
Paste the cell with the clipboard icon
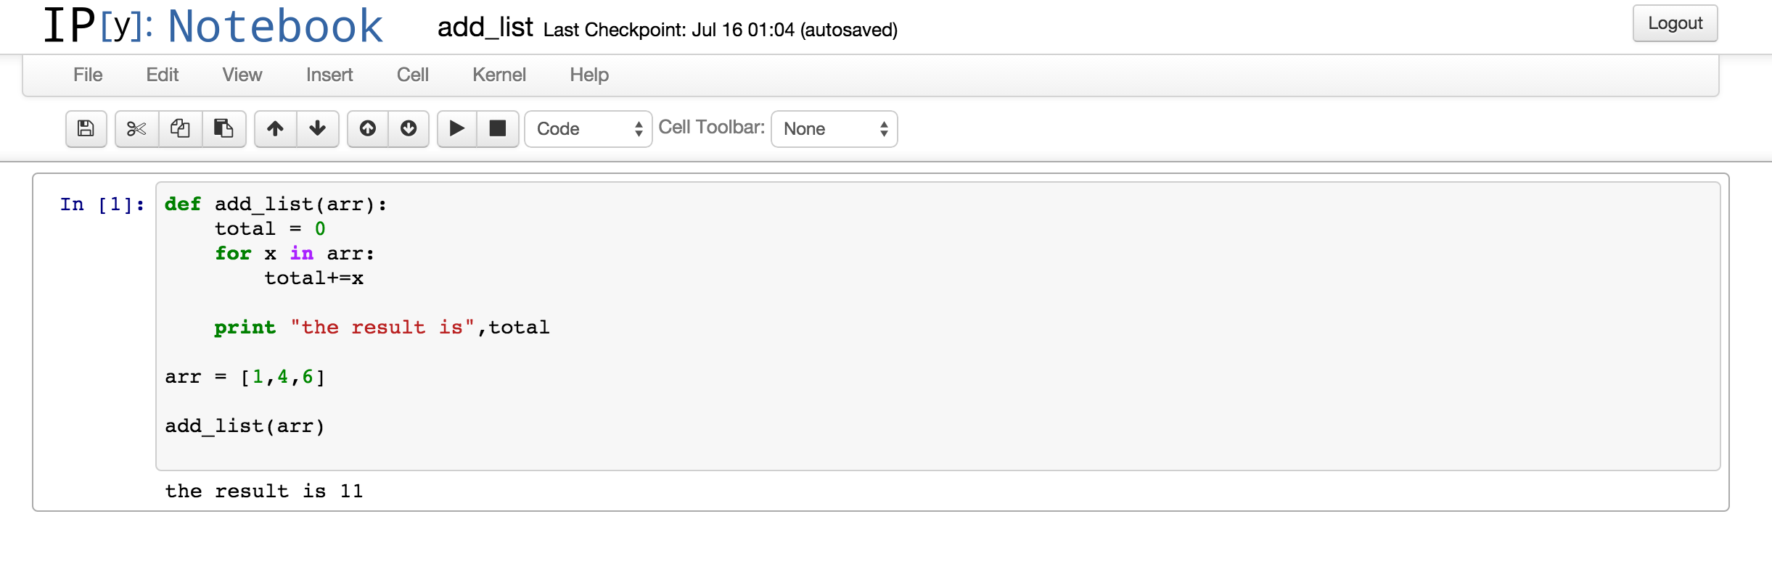point(223,129)
